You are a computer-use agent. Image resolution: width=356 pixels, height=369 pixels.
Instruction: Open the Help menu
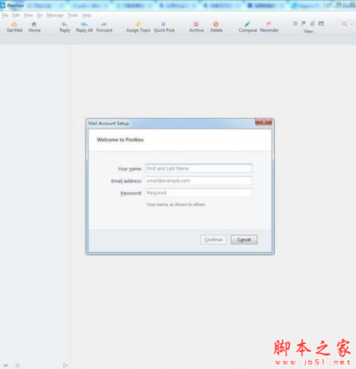point(86,15)
